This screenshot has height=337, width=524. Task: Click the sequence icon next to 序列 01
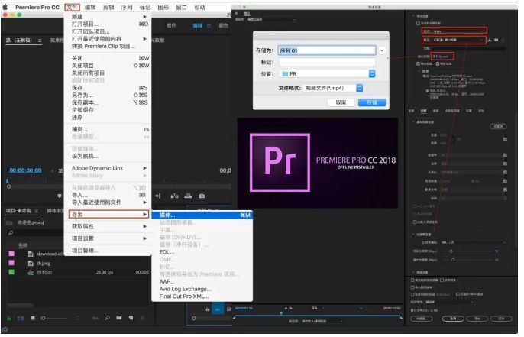tap(31, 273)
